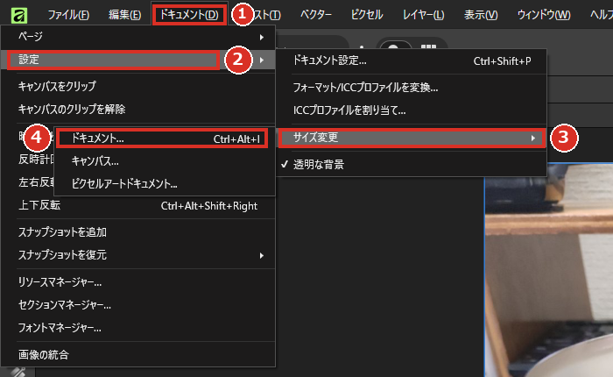613x377 pixels.
Task: Open the 編集(E) menu
Action: (x=124, y=15)
